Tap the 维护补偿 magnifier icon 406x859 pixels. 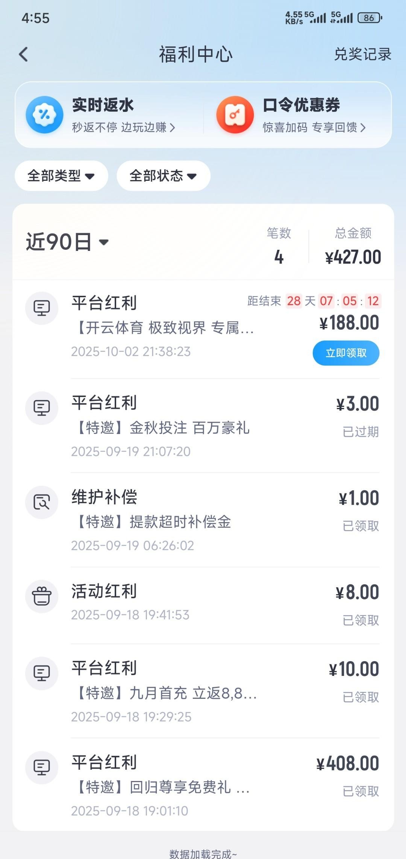42,502
